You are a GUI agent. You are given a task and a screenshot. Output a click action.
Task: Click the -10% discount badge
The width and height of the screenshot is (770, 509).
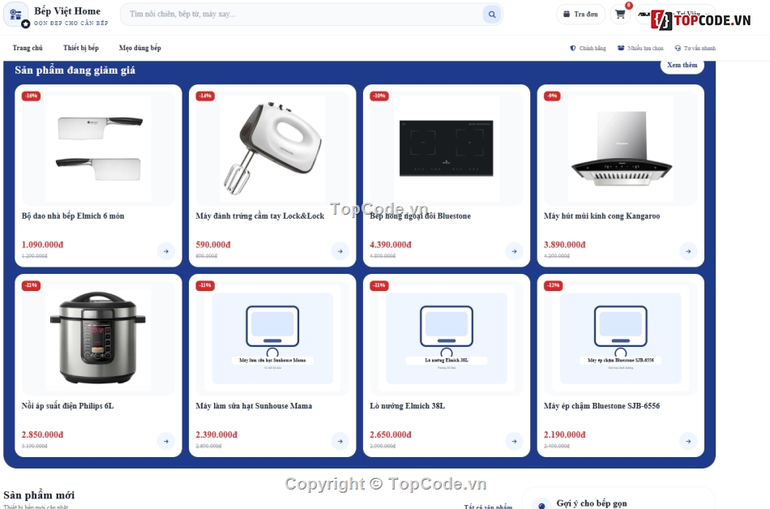(x=379, y=96)
